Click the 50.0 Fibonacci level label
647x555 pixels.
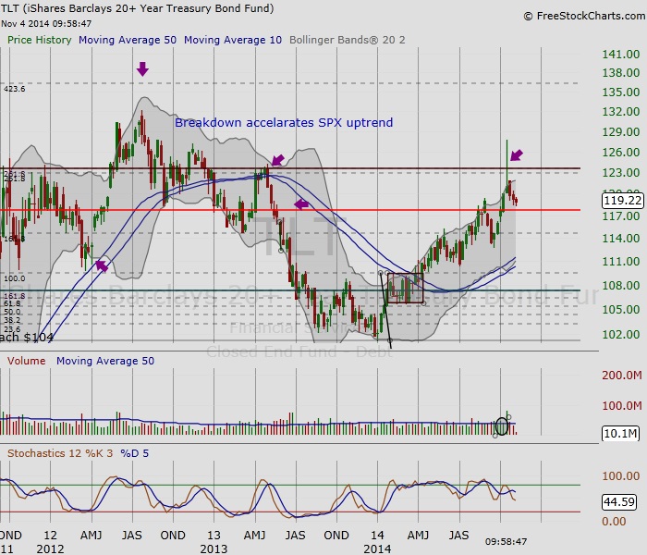click(x=12, y=313)
